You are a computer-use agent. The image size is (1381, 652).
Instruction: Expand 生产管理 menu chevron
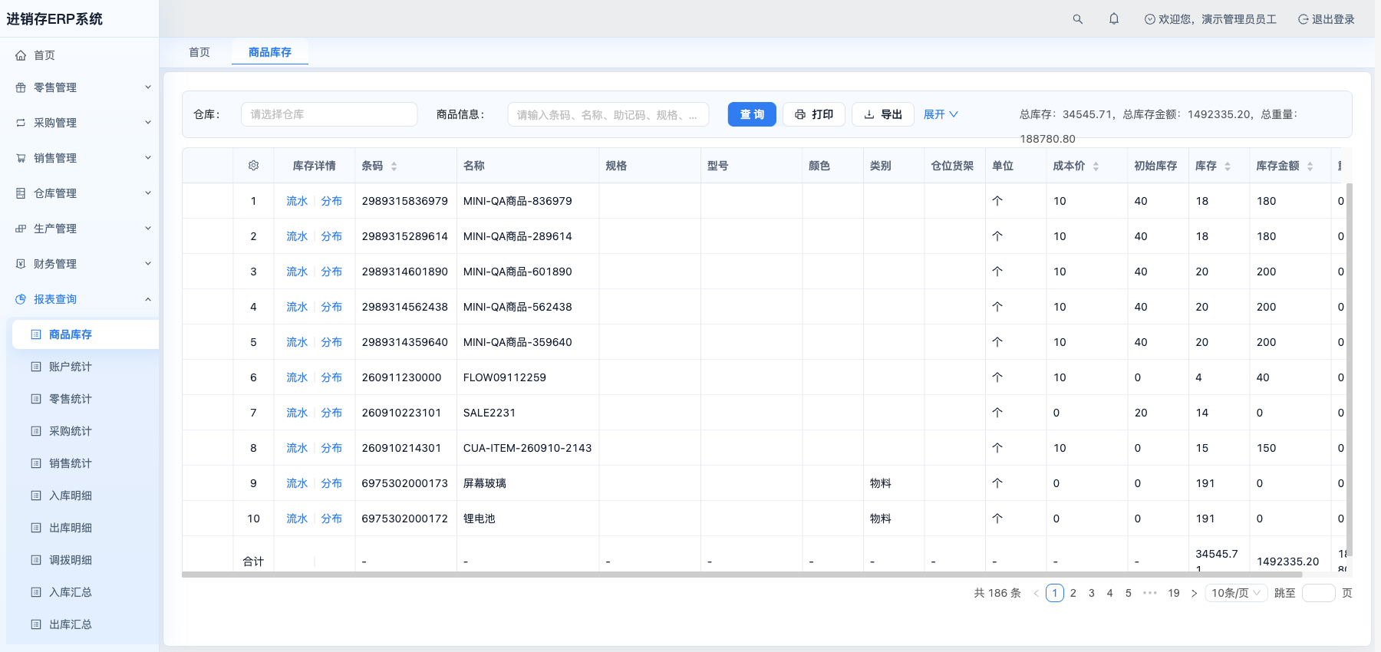(x=148, y=229)
